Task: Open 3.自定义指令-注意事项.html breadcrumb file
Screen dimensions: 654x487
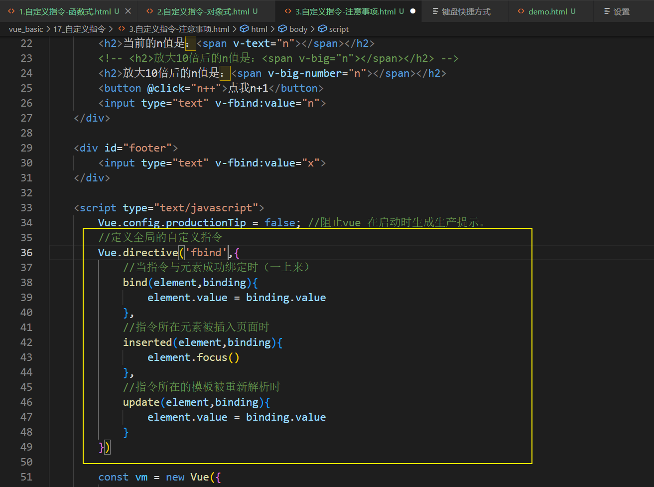Action: click(179, 29)
